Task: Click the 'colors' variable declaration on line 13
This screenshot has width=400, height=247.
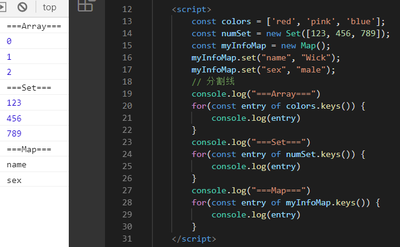Action: pos(237,22)
